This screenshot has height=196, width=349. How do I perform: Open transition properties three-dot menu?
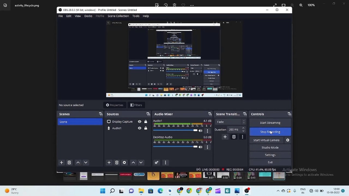(242, 137)
